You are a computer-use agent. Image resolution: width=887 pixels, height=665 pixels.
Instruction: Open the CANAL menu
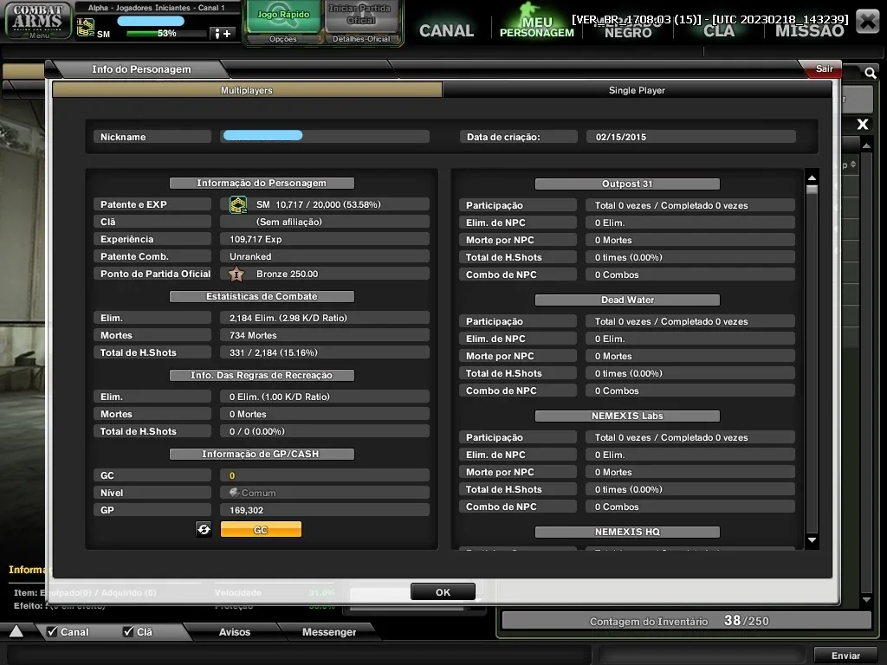click(x=446, y=30)
